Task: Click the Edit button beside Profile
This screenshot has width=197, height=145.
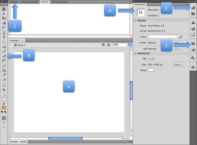Action: [178, 43]
